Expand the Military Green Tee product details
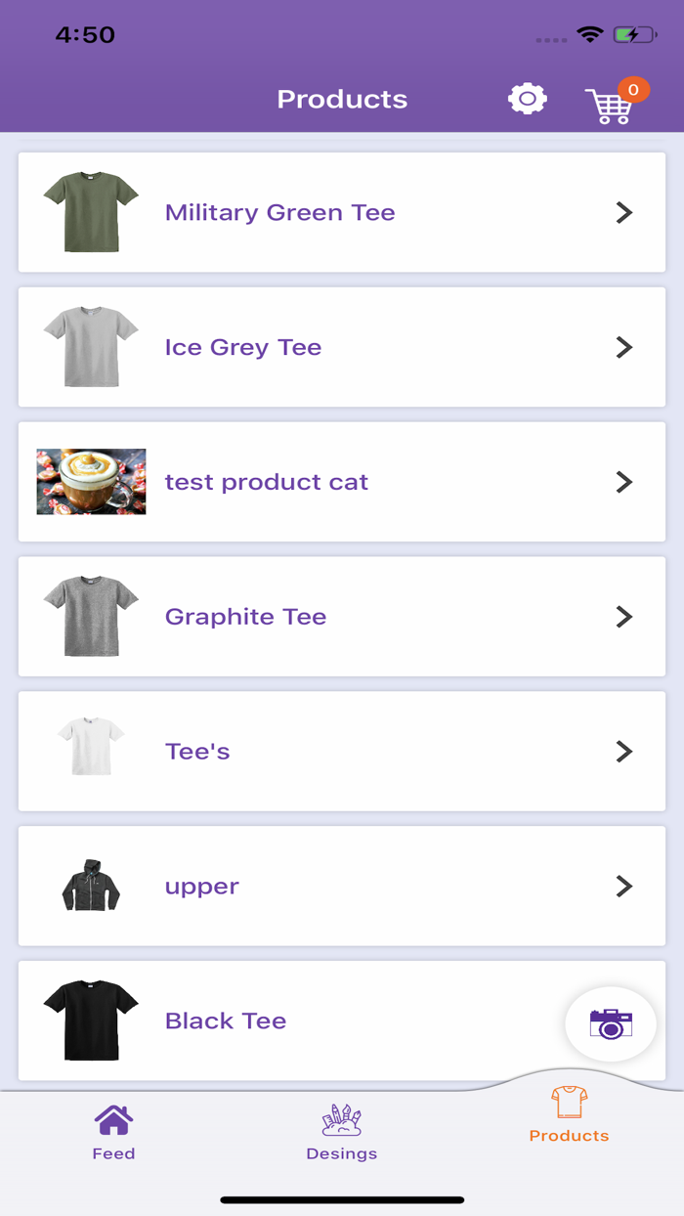 tap(623, 212)
